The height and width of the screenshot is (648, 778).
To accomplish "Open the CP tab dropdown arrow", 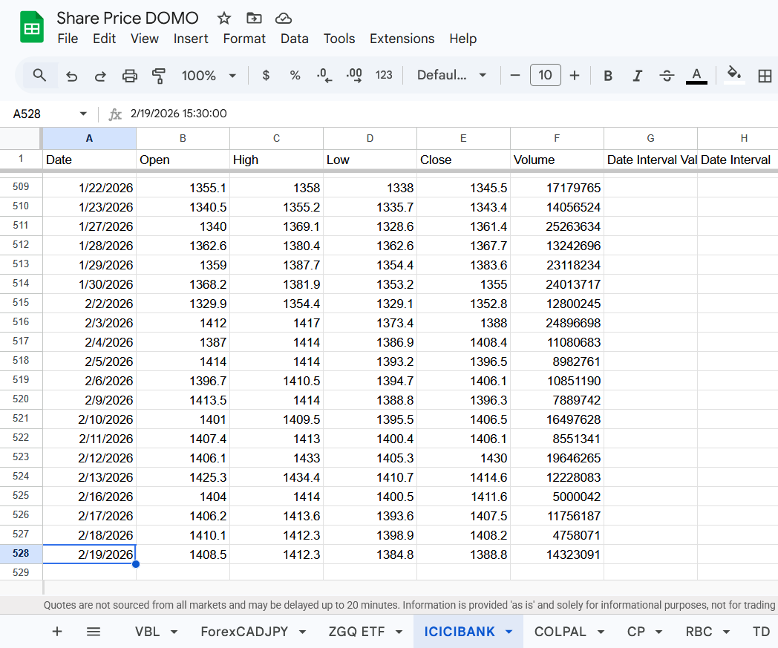I will 659,632.
